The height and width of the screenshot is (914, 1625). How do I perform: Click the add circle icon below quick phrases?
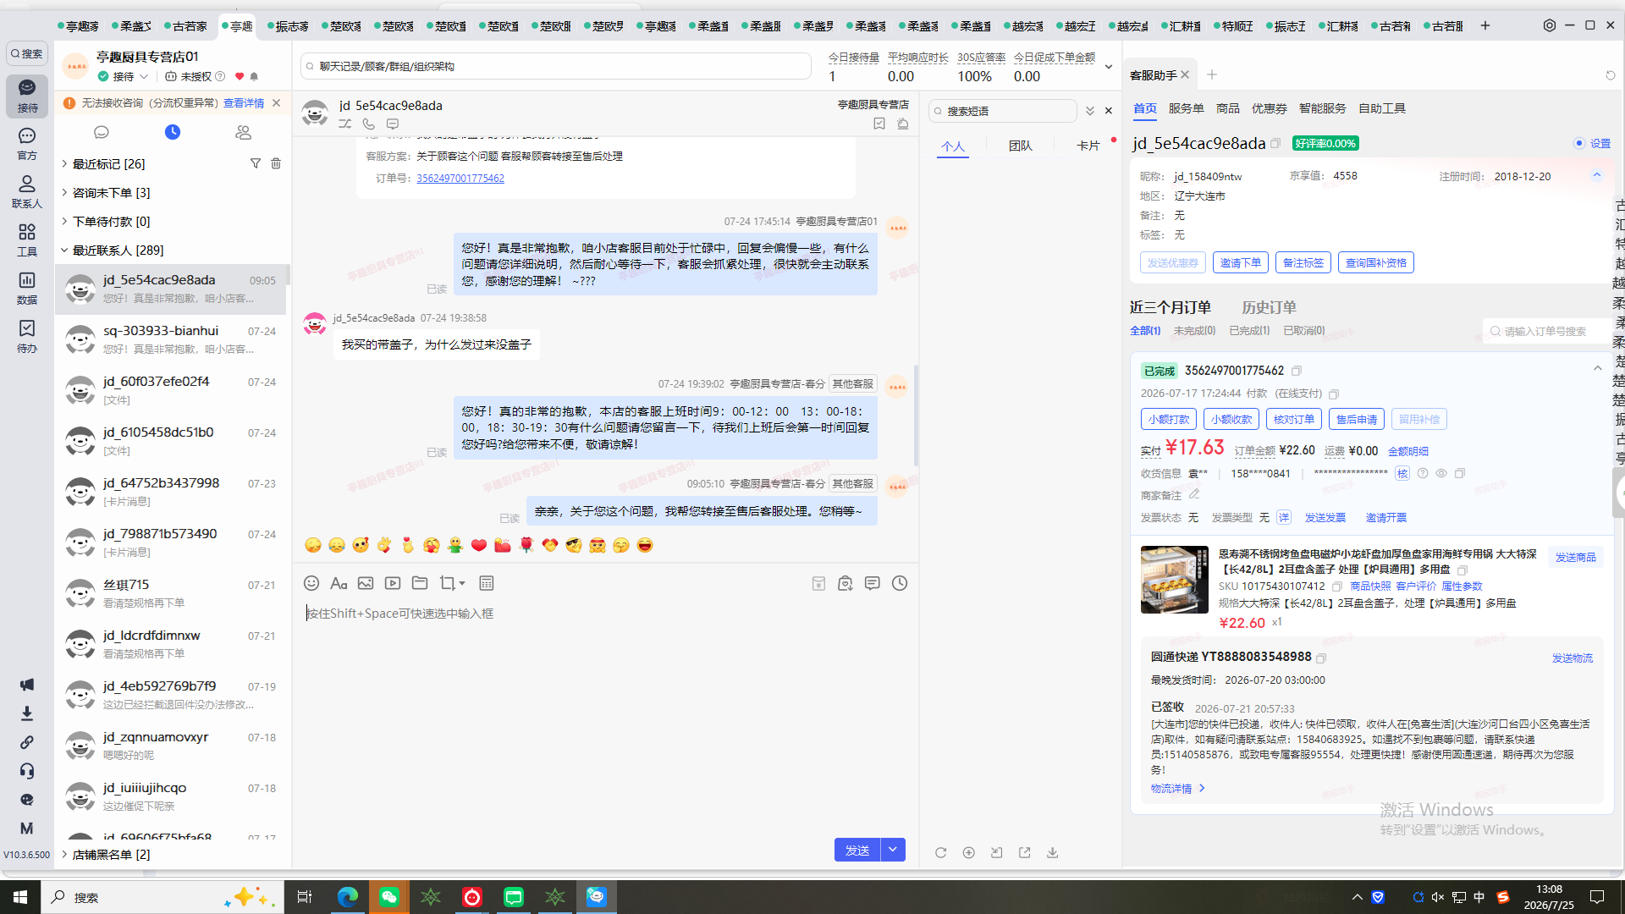tap(969, 852)
